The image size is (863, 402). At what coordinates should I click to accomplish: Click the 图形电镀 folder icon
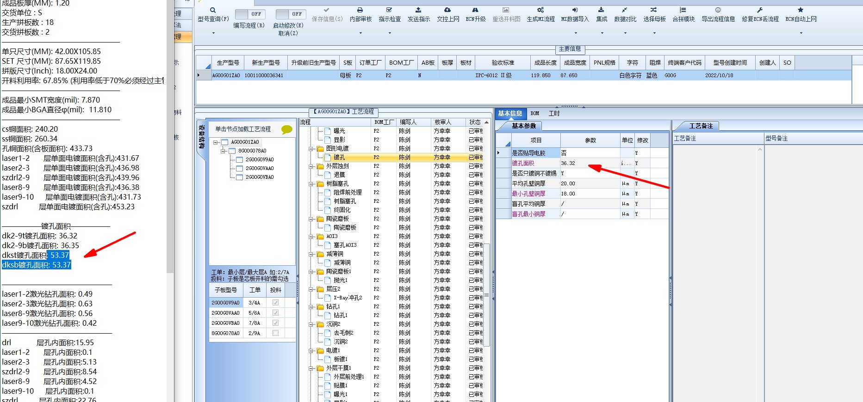tap(320, 149)
